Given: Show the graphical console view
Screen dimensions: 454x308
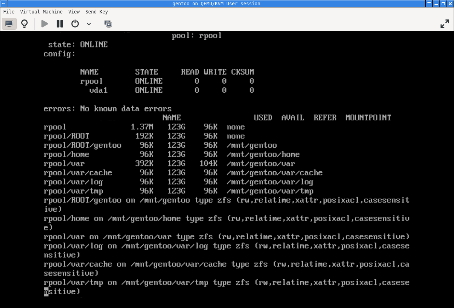Looking at the screenshot, I should tap(9, 24).
